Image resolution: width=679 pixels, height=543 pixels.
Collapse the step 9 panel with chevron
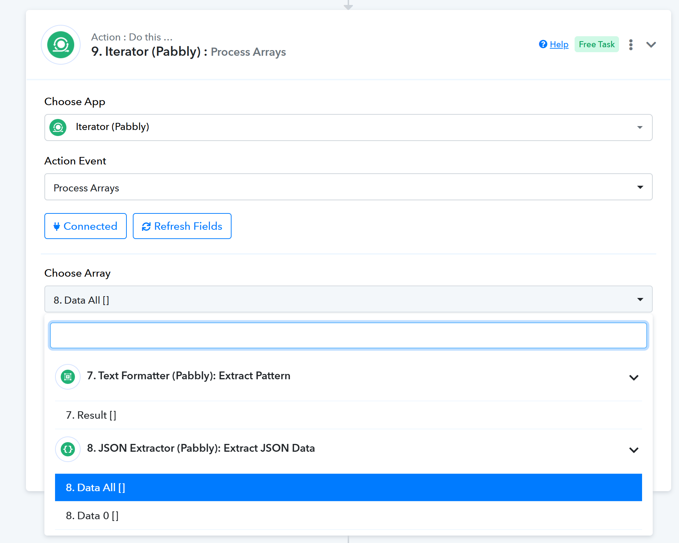pyautogui.click(x=651, y=45)
